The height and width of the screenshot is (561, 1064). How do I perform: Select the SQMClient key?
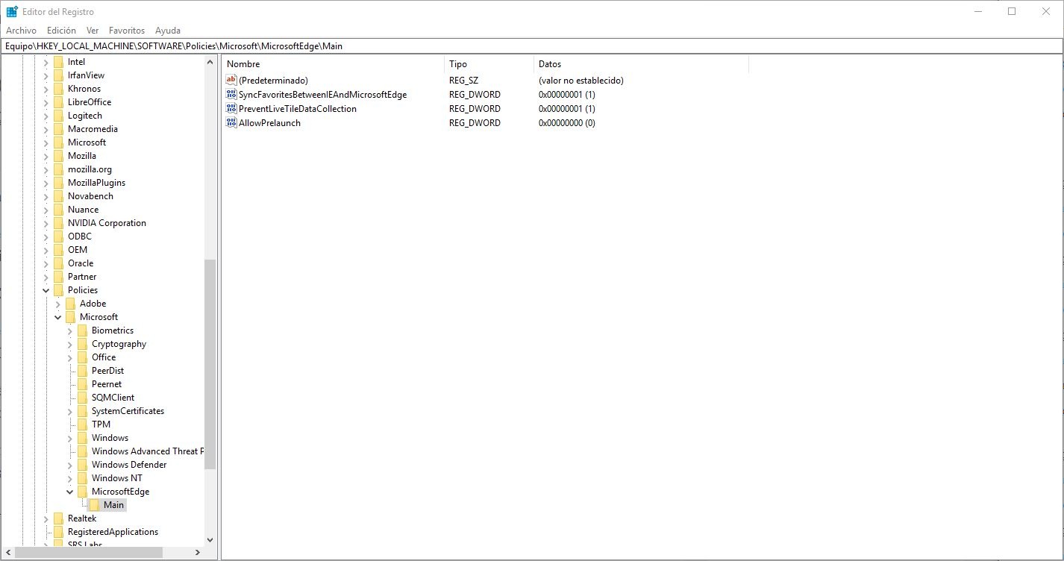[x=113, y=398]
